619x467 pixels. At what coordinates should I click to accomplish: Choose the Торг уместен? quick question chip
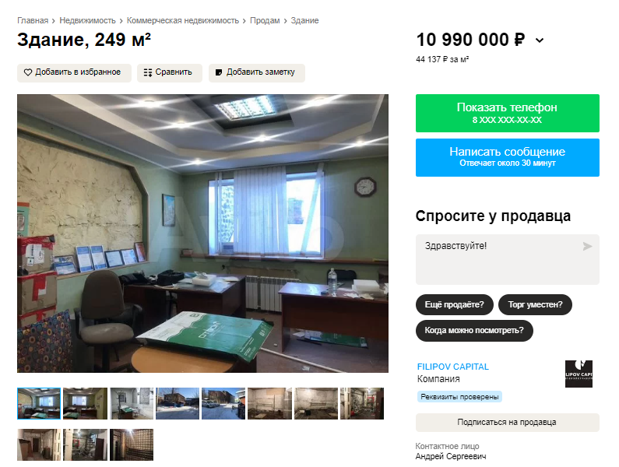click(x=535, y=305)
